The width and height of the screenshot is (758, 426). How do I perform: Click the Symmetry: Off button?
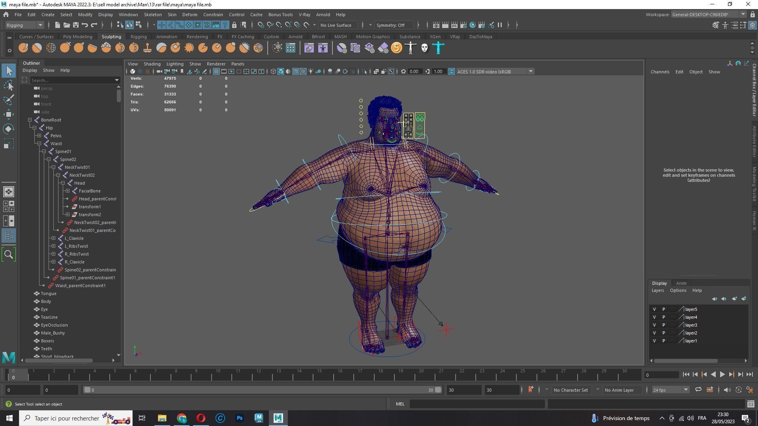(x=395, y=25)
